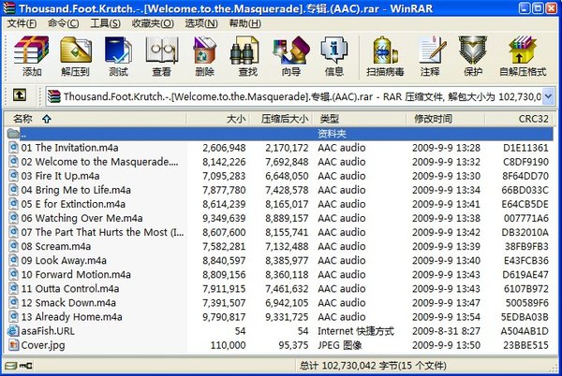Sort by the CRC32 column header

tap(519, 119)
